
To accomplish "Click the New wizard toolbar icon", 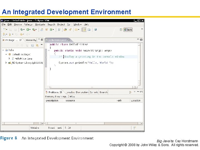I will 5,30.
